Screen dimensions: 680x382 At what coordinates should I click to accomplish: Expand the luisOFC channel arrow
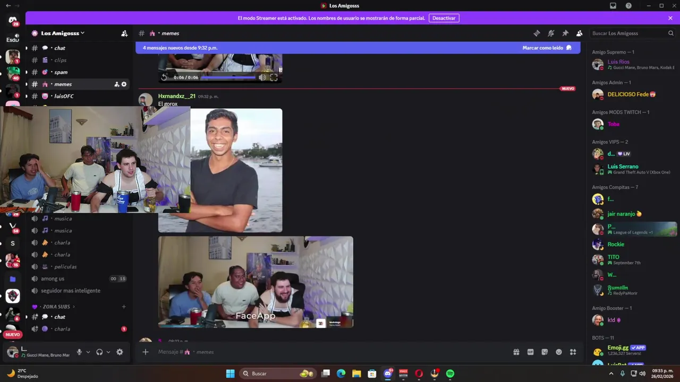tap(26, 97)
